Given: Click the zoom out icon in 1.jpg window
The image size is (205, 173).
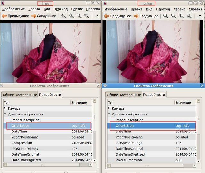Looking at the screenshot, I should 71,16.
